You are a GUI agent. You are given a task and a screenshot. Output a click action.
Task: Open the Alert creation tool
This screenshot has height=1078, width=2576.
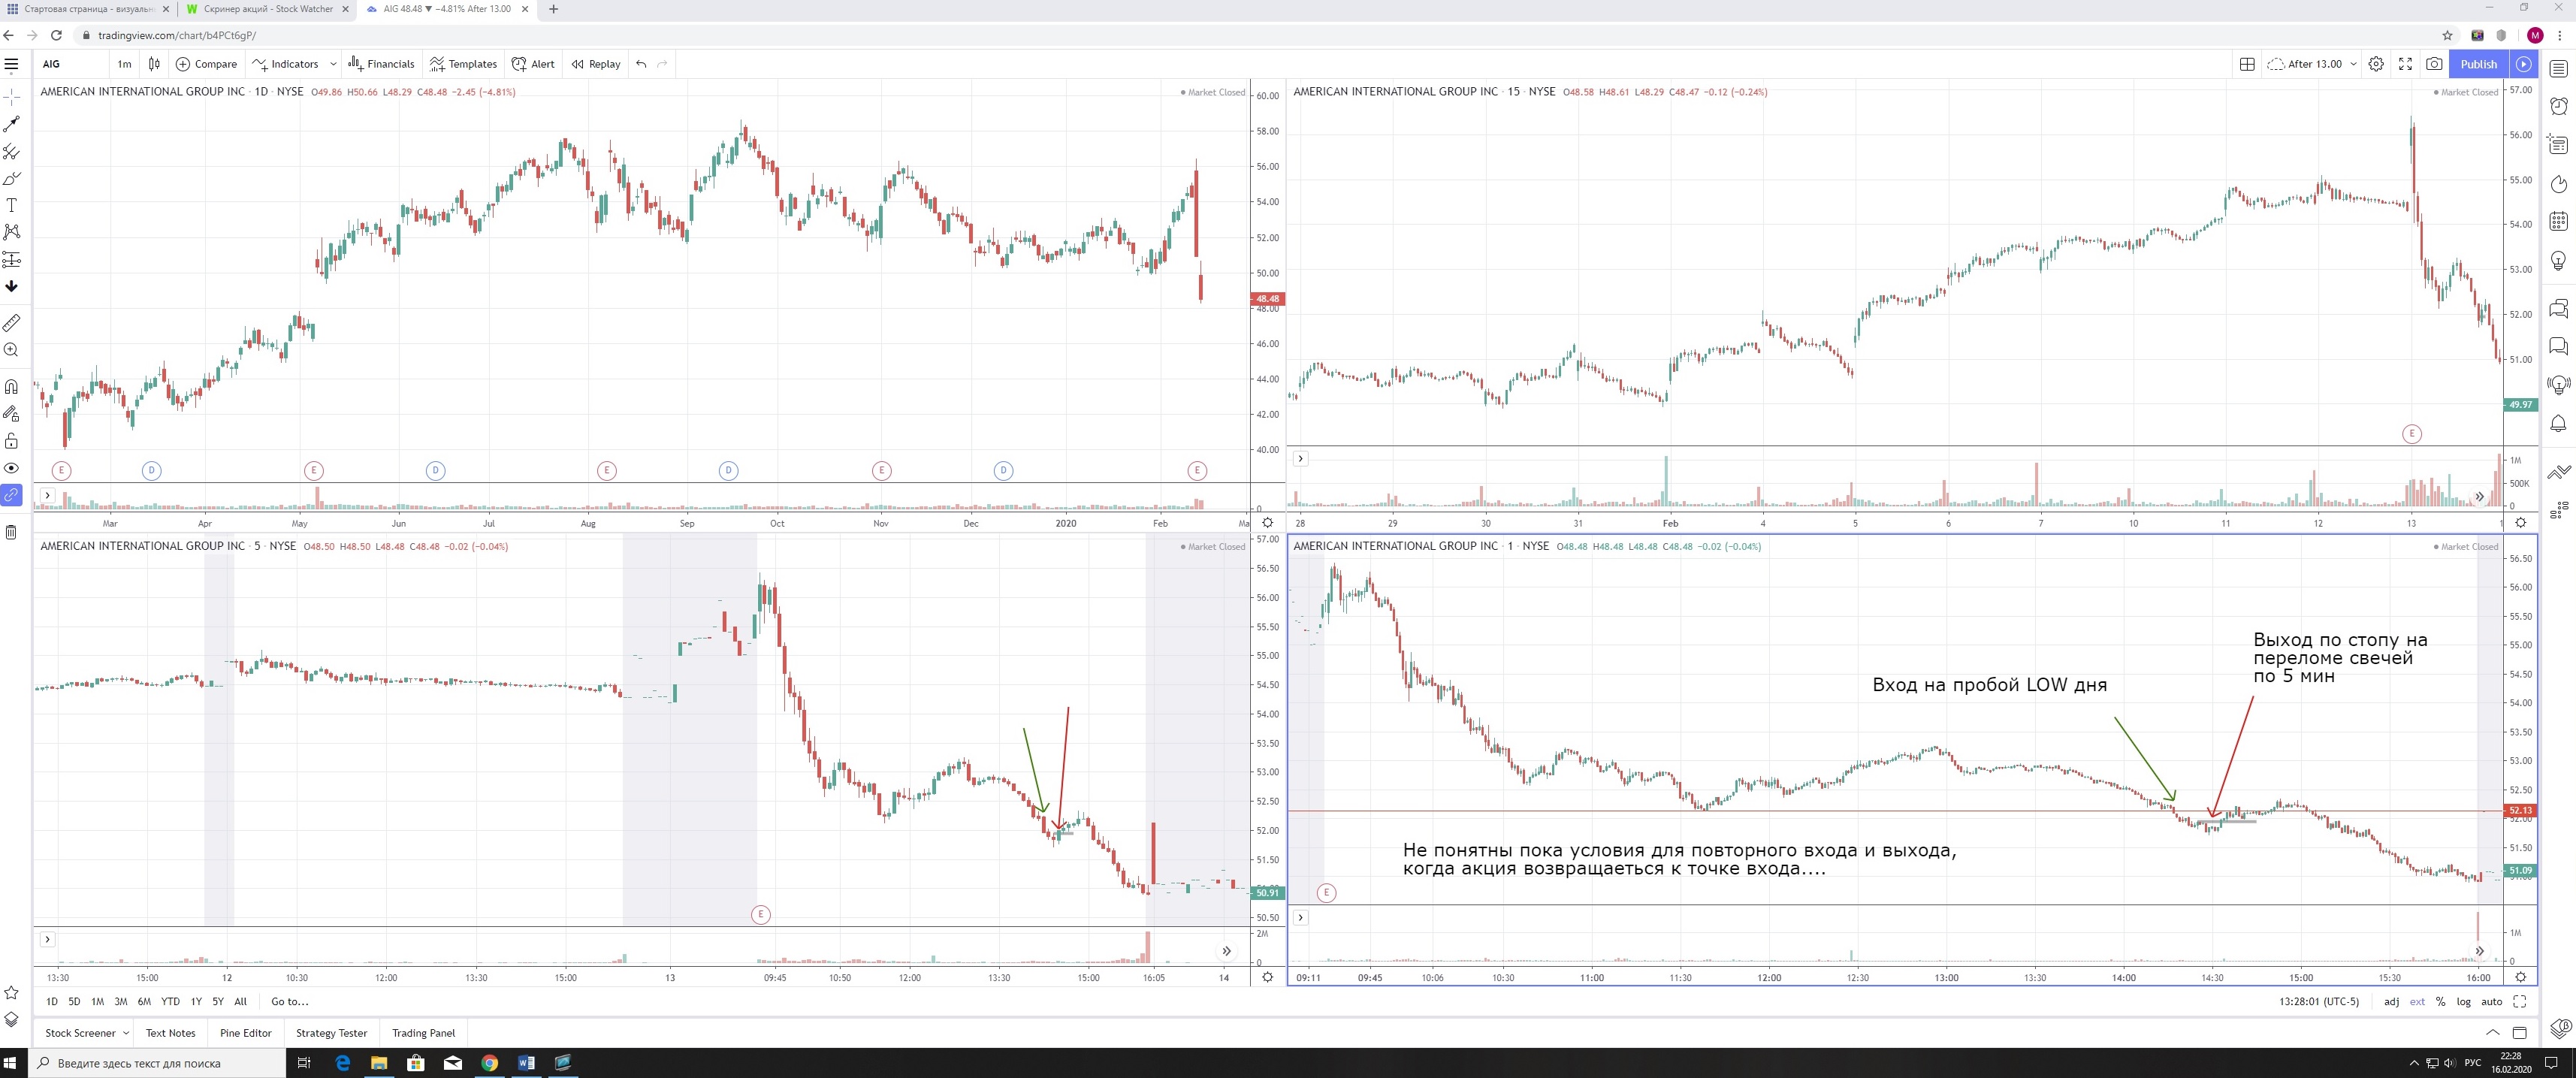[x=533, y=64]
